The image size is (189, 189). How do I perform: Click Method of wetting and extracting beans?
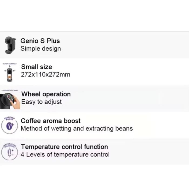(x=77, y=129)
